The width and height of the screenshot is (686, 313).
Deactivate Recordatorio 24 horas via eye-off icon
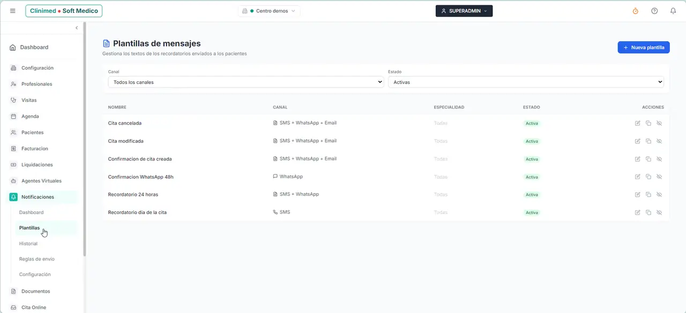pos(660,195)
